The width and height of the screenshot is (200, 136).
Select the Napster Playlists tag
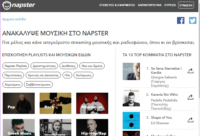pyautogui.click(x=16, y=66)
